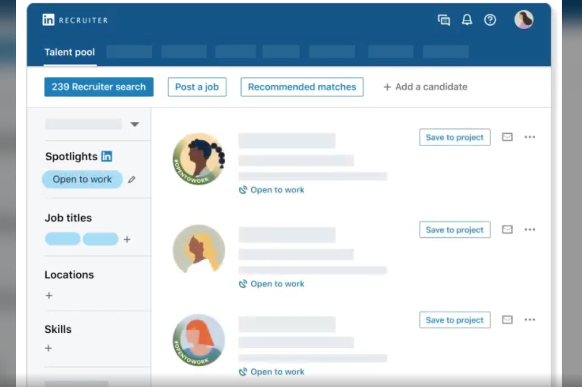Message the second candidate via envelope icon

pos(507,230)
